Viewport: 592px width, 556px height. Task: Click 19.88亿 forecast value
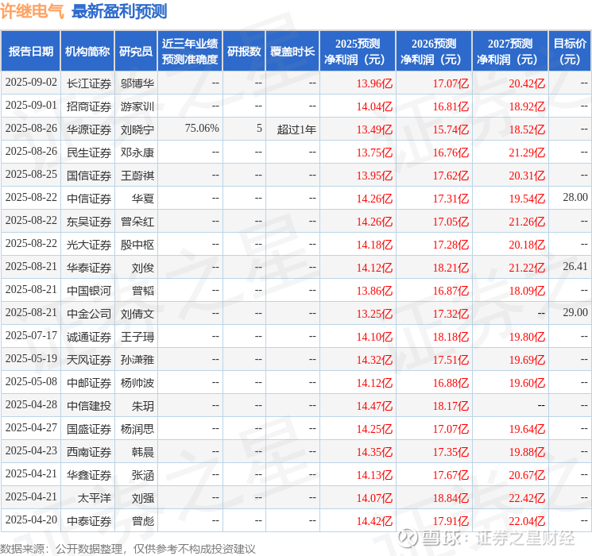pyautogui.click(x=527, y=452)
